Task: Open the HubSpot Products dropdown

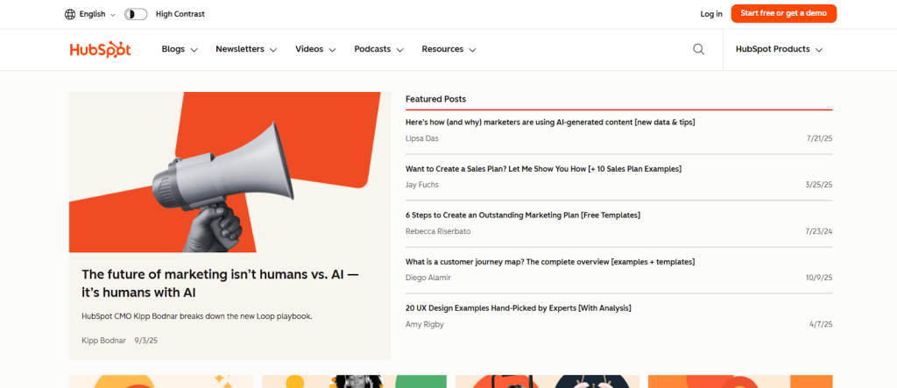Action: click(779, 49)
